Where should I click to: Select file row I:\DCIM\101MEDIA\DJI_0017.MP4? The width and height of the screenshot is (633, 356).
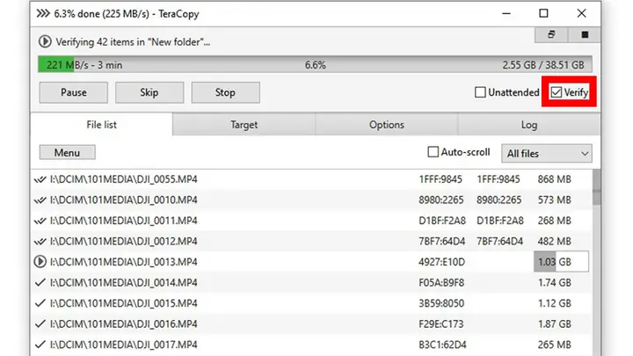[x=311, y=345]
